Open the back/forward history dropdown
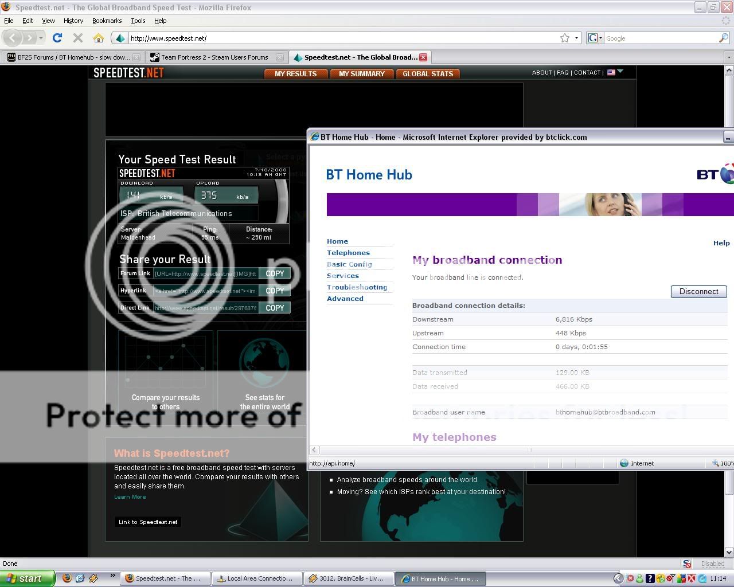Image resolution: width=734 pixels, height=587 pixels. pos(41,38)
